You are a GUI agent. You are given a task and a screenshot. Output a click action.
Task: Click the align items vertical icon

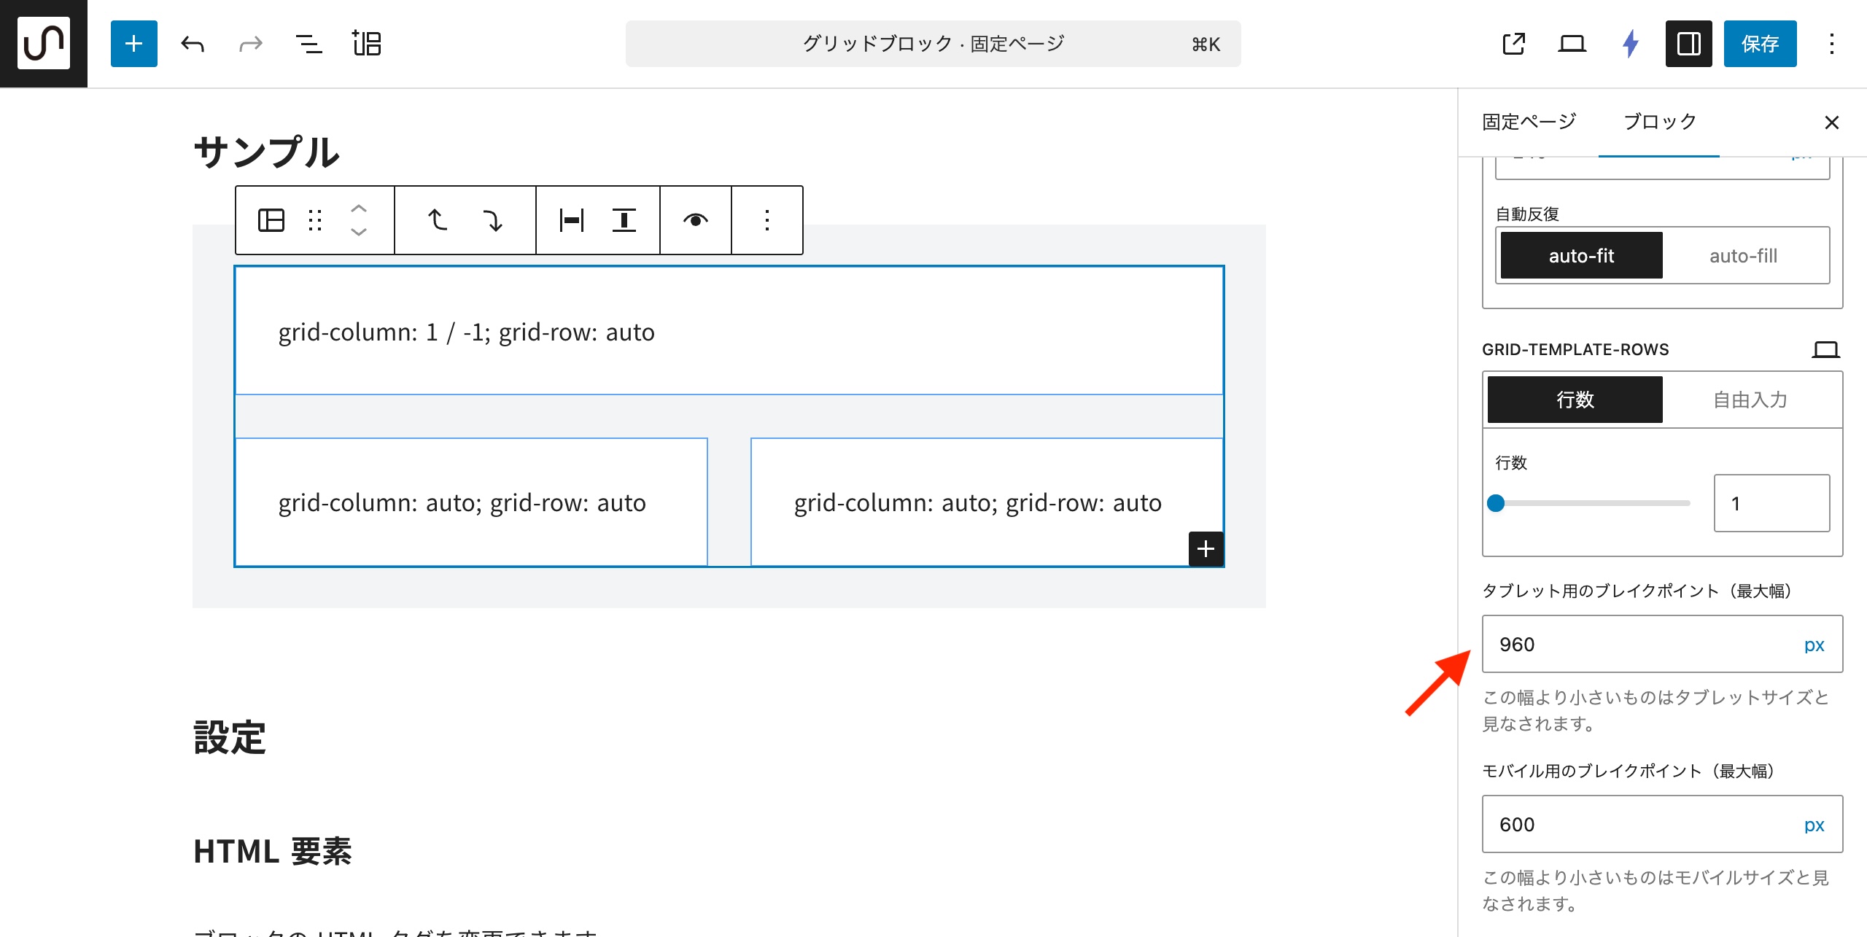point(624,220)
